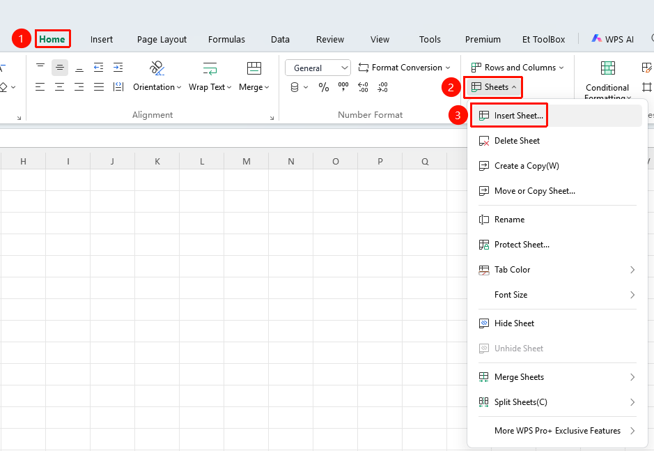This screenshot has width=654, height=451.
Task: Choose Insert Sheet... from the Sheets menu
Action: [x=556, y=116]
